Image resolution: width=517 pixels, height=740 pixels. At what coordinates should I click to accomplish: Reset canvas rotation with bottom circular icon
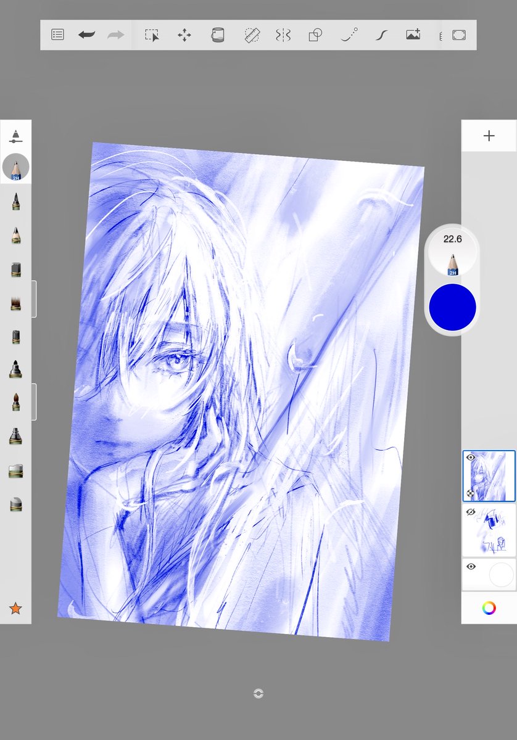pos(258,694)
